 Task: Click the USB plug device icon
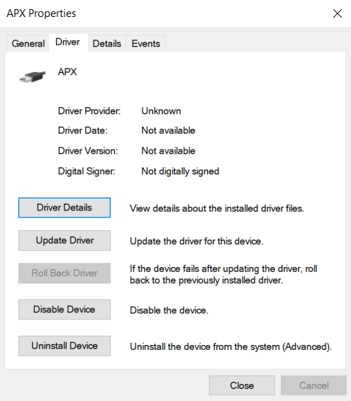point(33,77)
